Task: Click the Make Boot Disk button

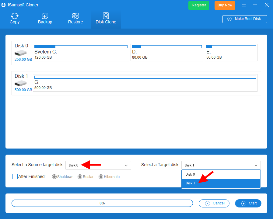Action: 245,19
